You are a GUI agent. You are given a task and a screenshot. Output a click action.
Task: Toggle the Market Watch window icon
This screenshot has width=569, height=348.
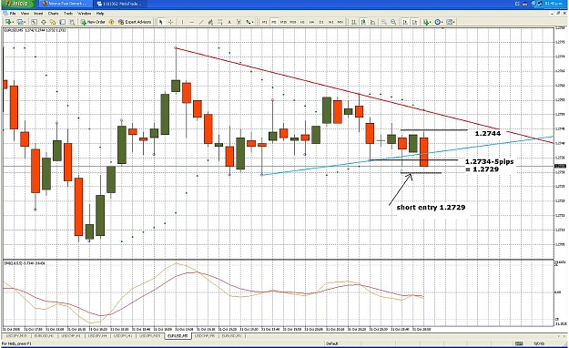click(x=34, y=22)
